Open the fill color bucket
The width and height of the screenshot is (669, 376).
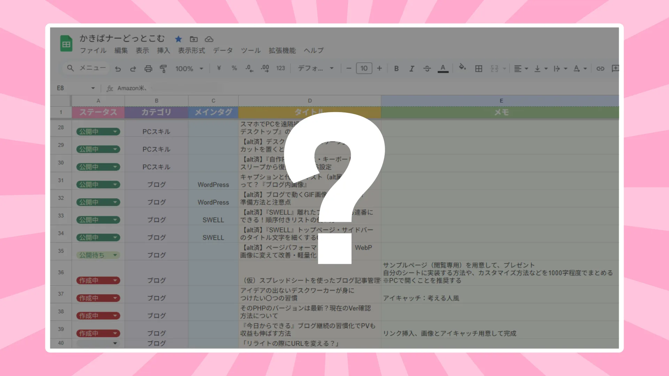462,67
